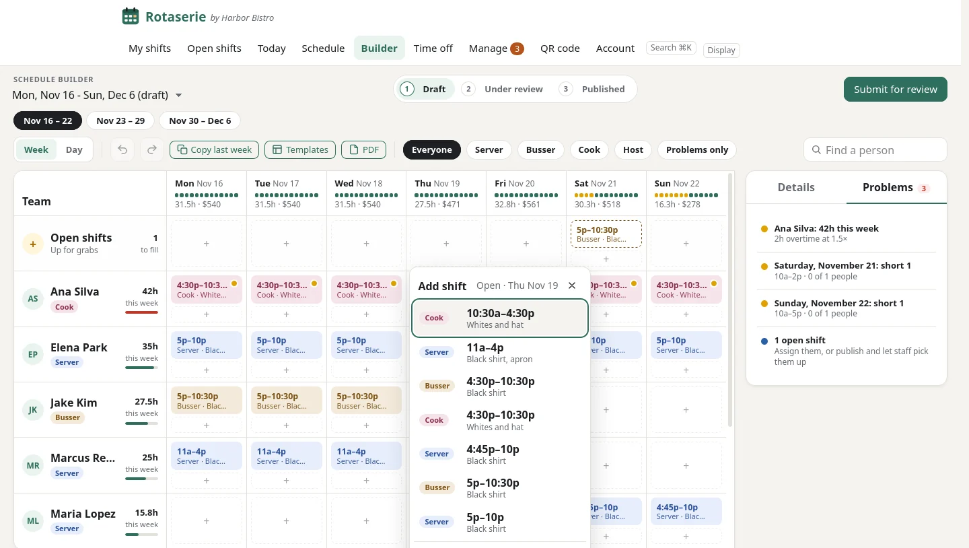Click the ML avatar for Maria Lopez
This screenshot has width=969, height=548.
(33, 521)
